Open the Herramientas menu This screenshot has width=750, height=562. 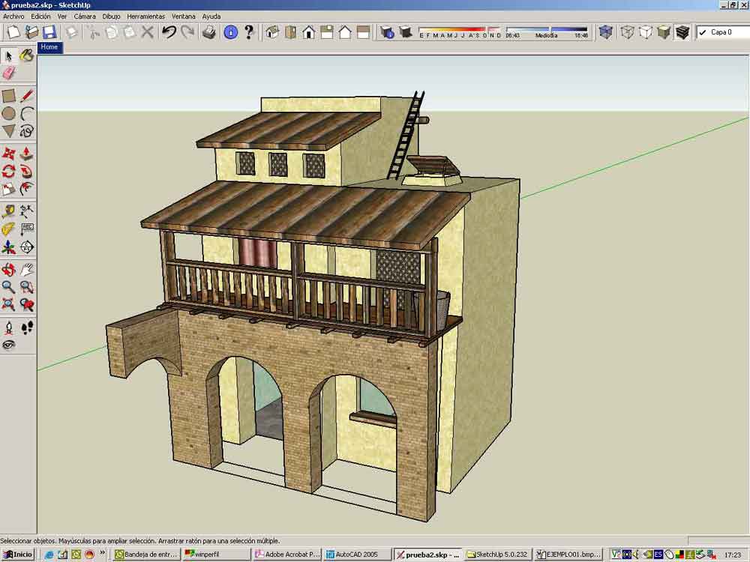click(x=145, y=16)
